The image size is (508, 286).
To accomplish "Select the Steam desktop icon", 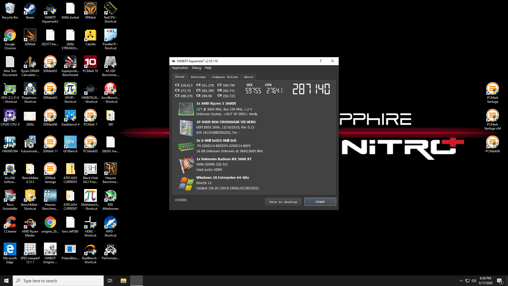I will point(30,11).
